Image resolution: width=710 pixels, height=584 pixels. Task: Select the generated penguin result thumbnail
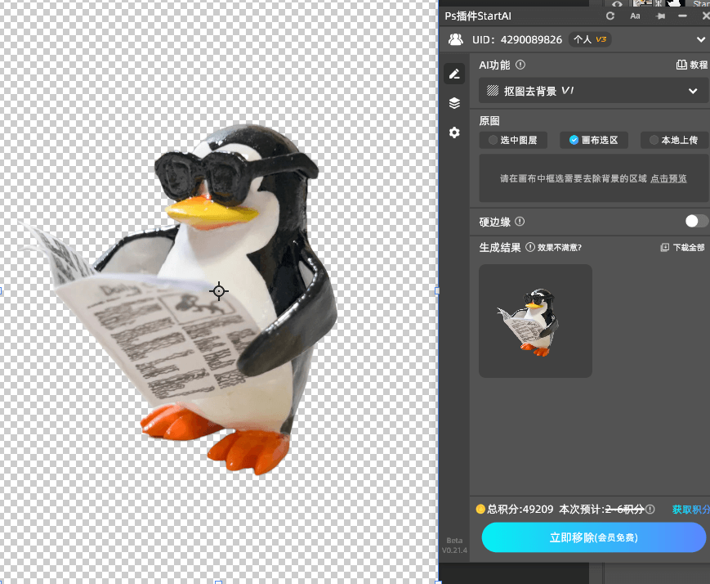tap(535, 321)
